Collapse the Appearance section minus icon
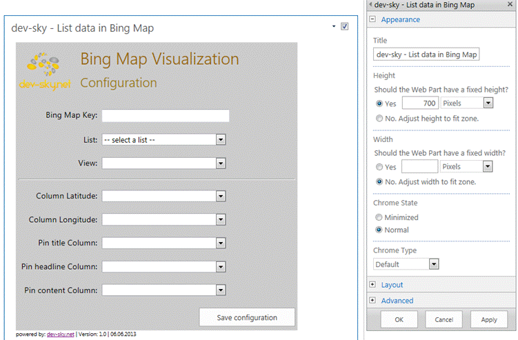The image size is (518, 340). (x=372, y=19)
